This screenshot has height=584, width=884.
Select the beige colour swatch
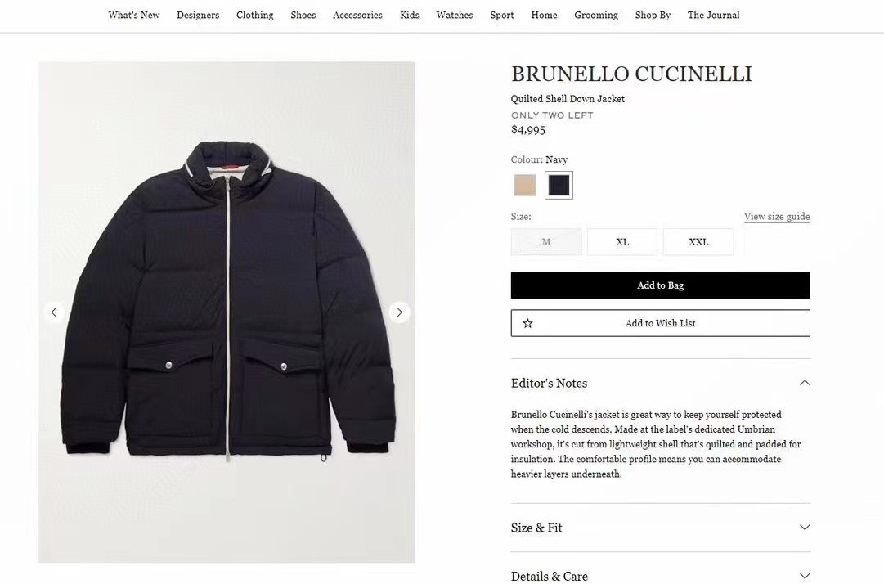coord(525,185)
